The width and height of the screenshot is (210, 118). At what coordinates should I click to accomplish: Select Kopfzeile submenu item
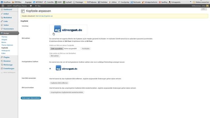pos(5,48)
